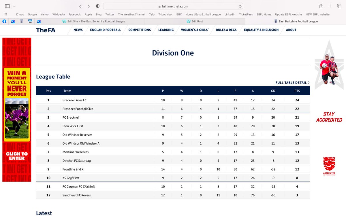
Task: Show all tabs using the tab overview icon
Action: (339, 6)
